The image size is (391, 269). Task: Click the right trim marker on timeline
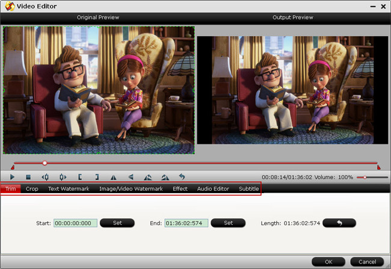coord(379,167)
